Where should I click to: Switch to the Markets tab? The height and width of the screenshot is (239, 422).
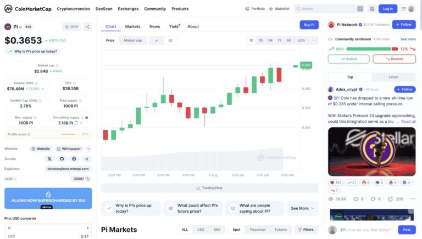[x=132, y=26]
